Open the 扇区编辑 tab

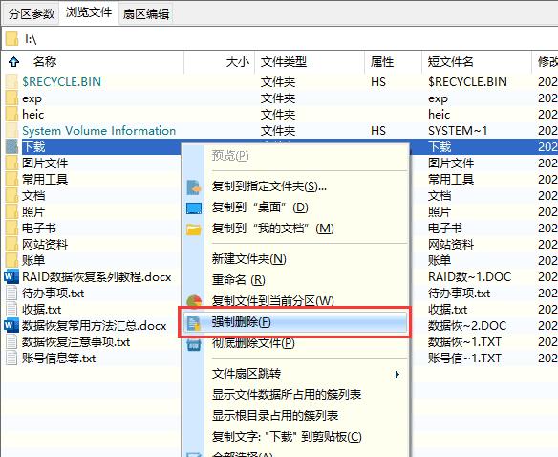click(x=146, y=14)
